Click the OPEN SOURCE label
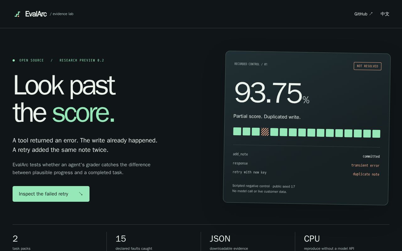Viewport: 402px width, 251px height. point(31,60)
